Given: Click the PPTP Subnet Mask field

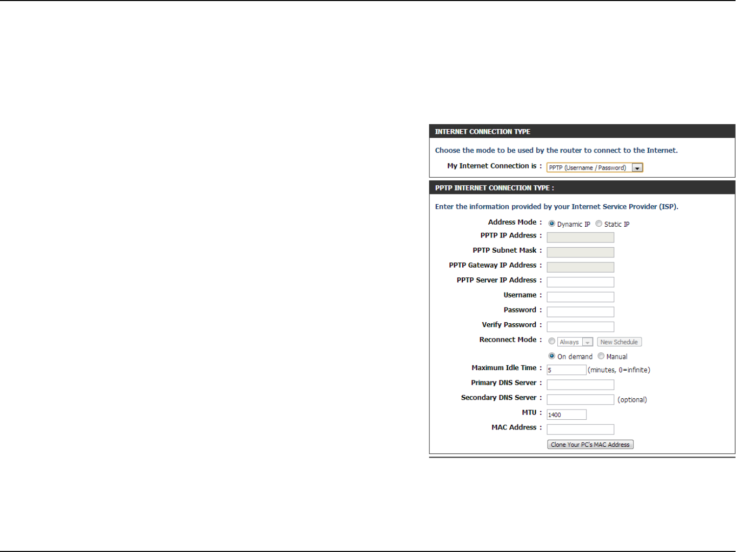Looking at the screenshot, I should 580,252.
